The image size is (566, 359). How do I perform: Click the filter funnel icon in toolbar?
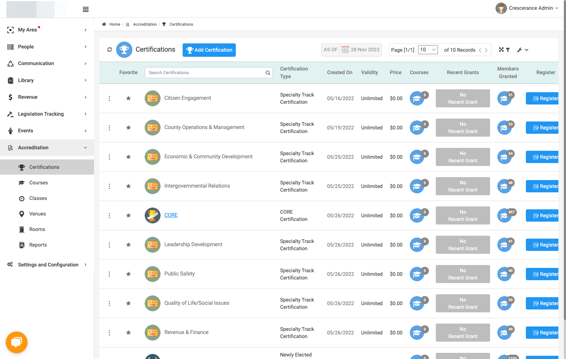508,50
